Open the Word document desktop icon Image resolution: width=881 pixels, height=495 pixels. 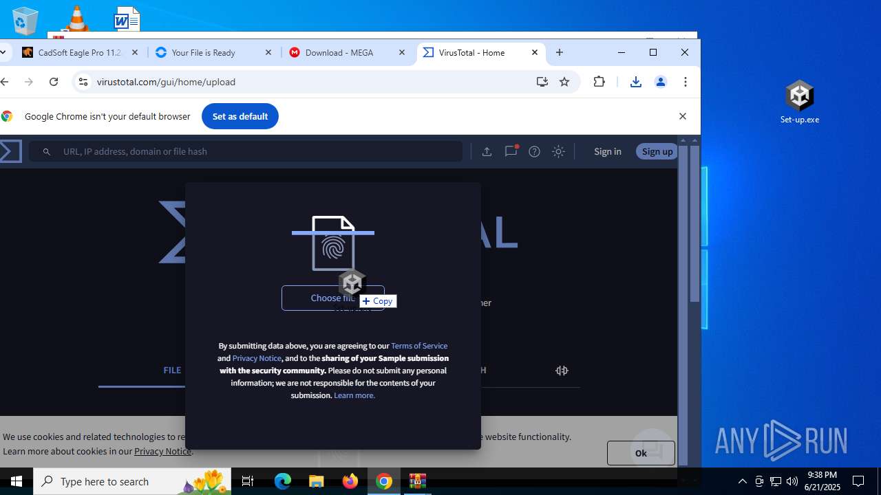click(x=127, y=19)
